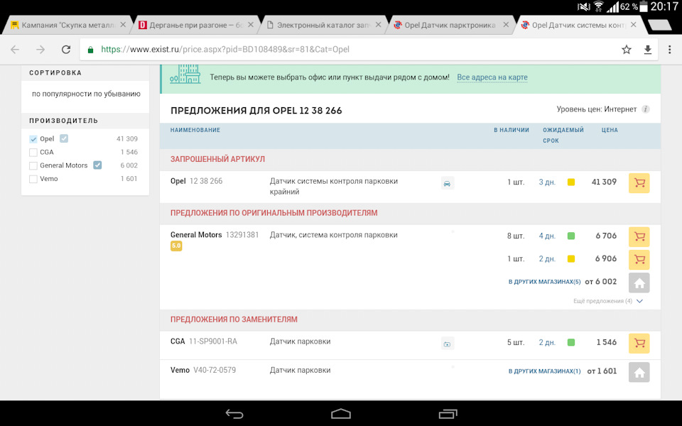Image resolution: width=682 pixels, height=426 pixels.
Task: Add CGA 11-SP9001-RA to cart
Action: point(639,343)
